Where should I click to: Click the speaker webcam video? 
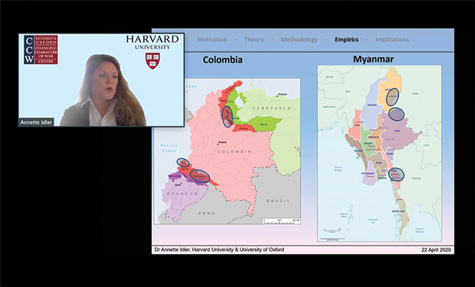[x=101, y=80]
